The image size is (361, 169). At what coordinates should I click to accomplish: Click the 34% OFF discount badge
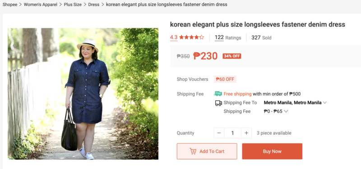pyautogui.click(x=232, y=56)
